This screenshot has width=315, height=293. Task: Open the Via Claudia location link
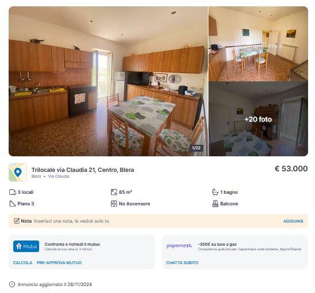pyautogui.click(x=59, y=176)
